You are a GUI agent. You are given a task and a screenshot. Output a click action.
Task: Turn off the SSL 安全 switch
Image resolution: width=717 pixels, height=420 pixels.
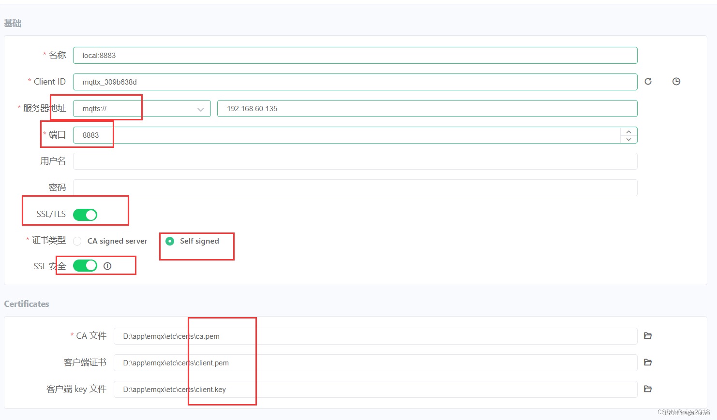pyautogui.click(x=85, y=265)
